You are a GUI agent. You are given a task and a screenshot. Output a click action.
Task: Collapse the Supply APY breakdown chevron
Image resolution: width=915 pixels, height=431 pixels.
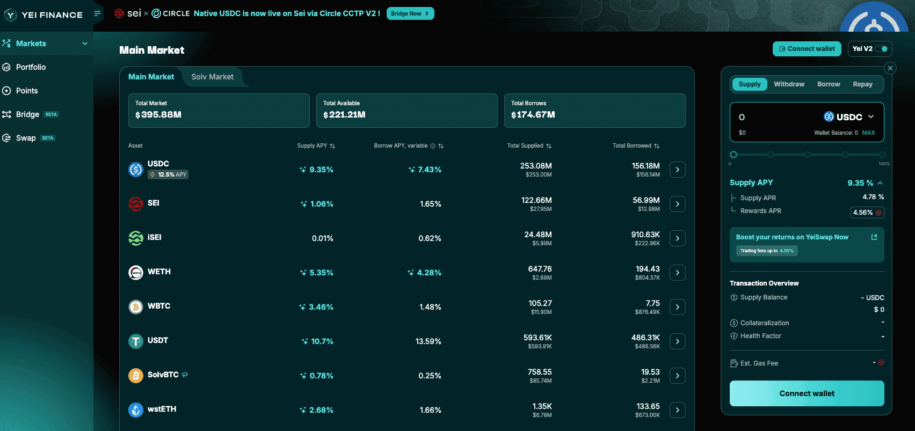pos(880,183)
